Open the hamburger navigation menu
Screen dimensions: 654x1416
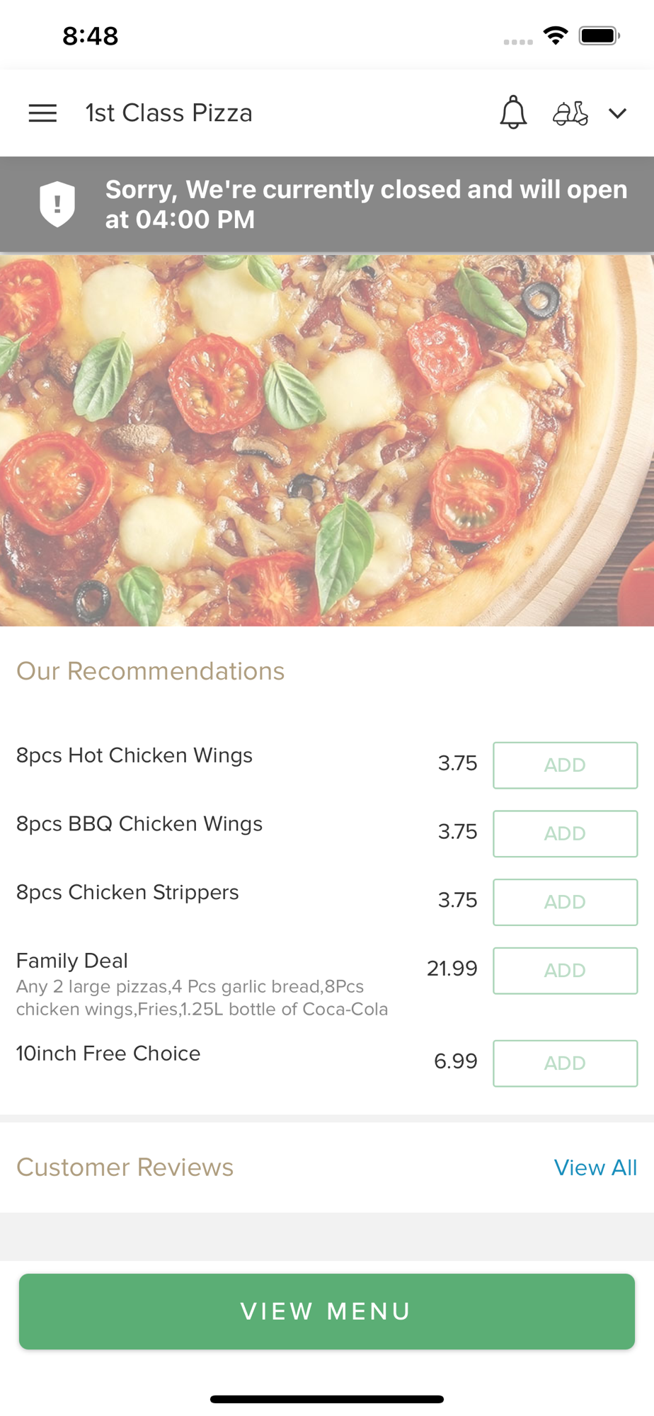pos(42,113)
